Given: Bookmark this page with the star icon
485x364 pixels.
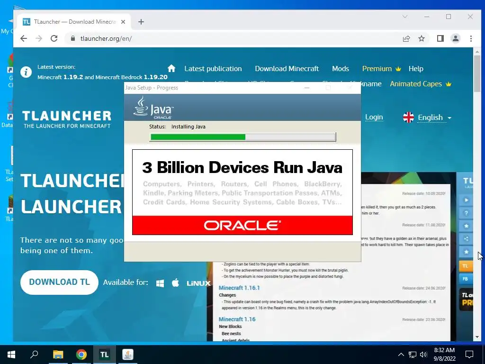Looking at the screenshot, I should (x=422, y=38).
